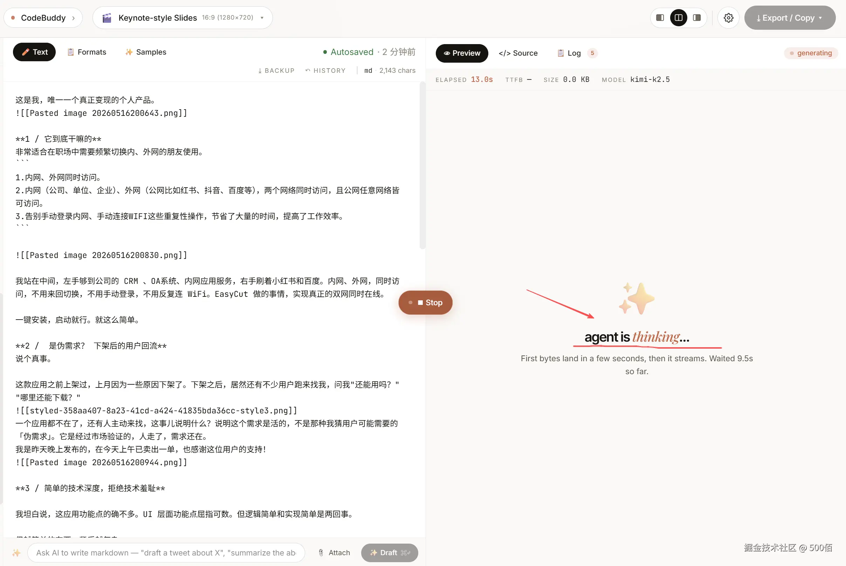This screenshot has height=566, width=846.
Task: Click the line 'Pasted image 20260516200944.png'
Action: click(x=102, y=462)
